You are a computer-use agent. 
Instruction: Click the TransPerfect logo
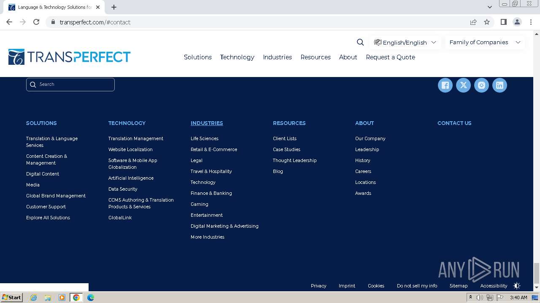pyautogui.click(x=70, y=57)
